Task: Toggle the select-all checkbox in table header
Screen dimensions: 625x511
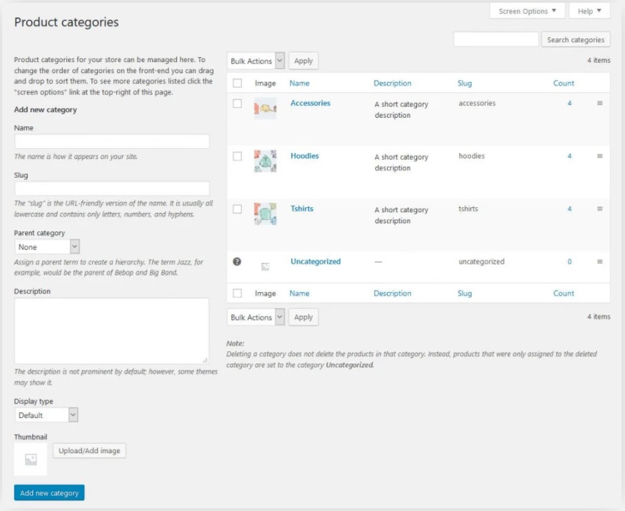Action: click(x=237, y=83)
